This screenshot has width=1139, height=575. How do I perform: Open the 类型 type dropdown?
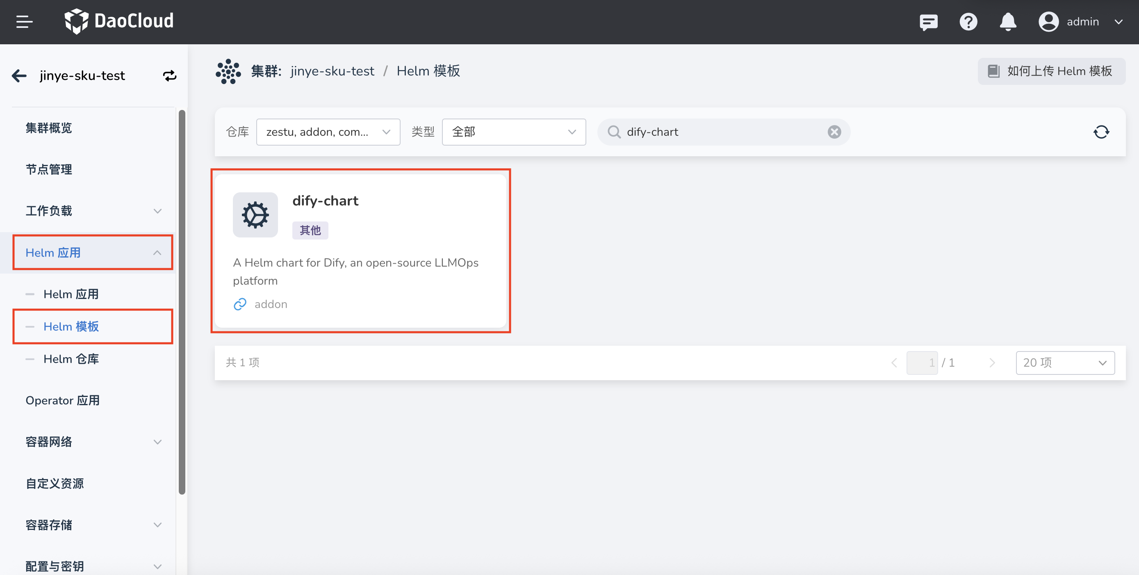point(514,132)
